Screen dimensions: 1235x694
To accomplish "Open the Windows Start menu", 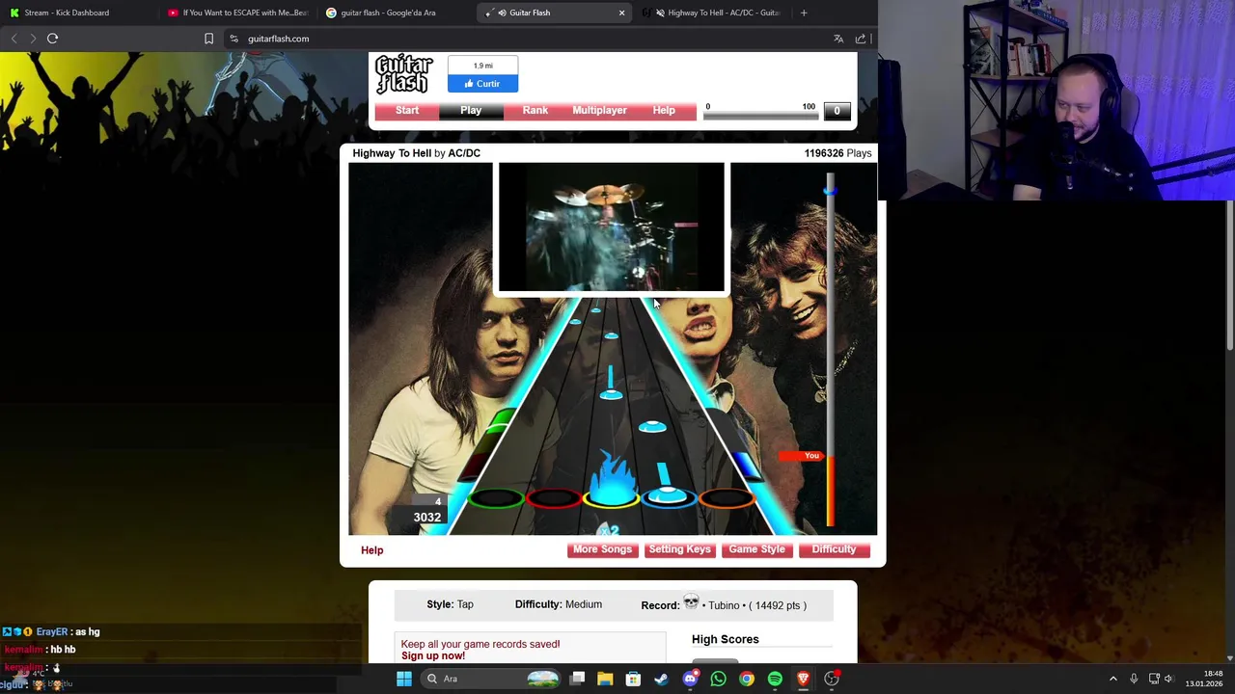I will tap(404, 679).
